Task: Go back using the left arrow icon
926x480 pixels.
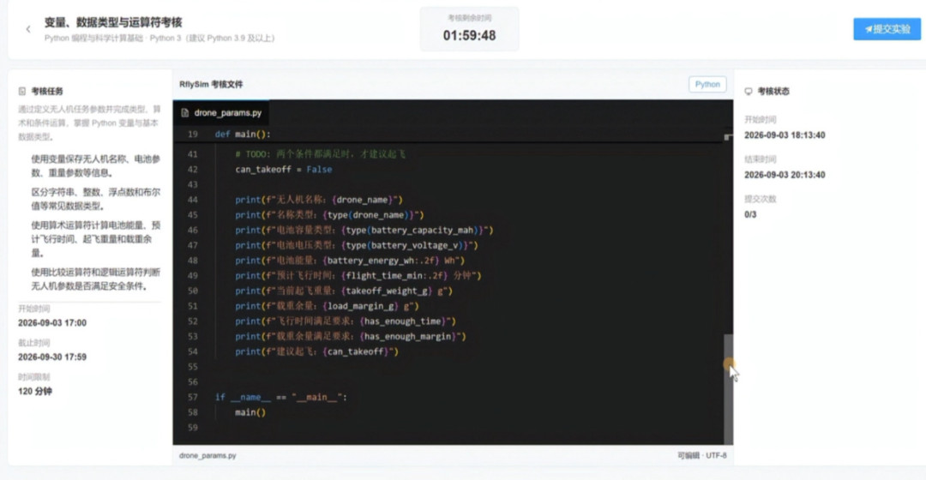Action: point(27,29)
